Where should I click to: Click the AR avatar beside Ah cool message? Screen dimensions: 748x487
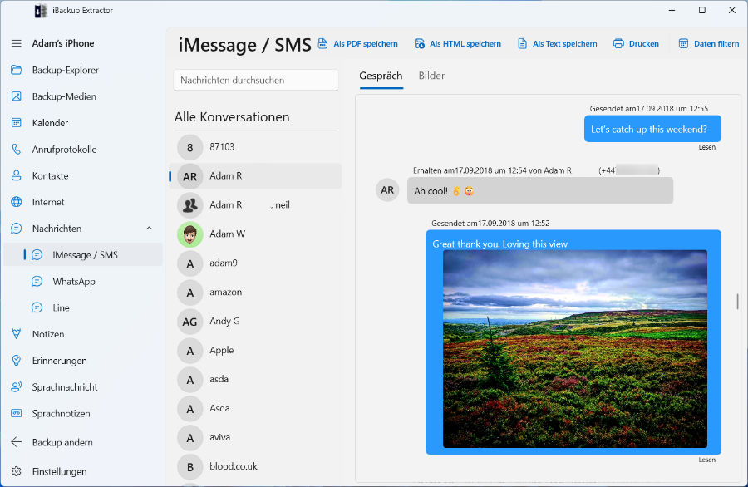click(387, 190)
